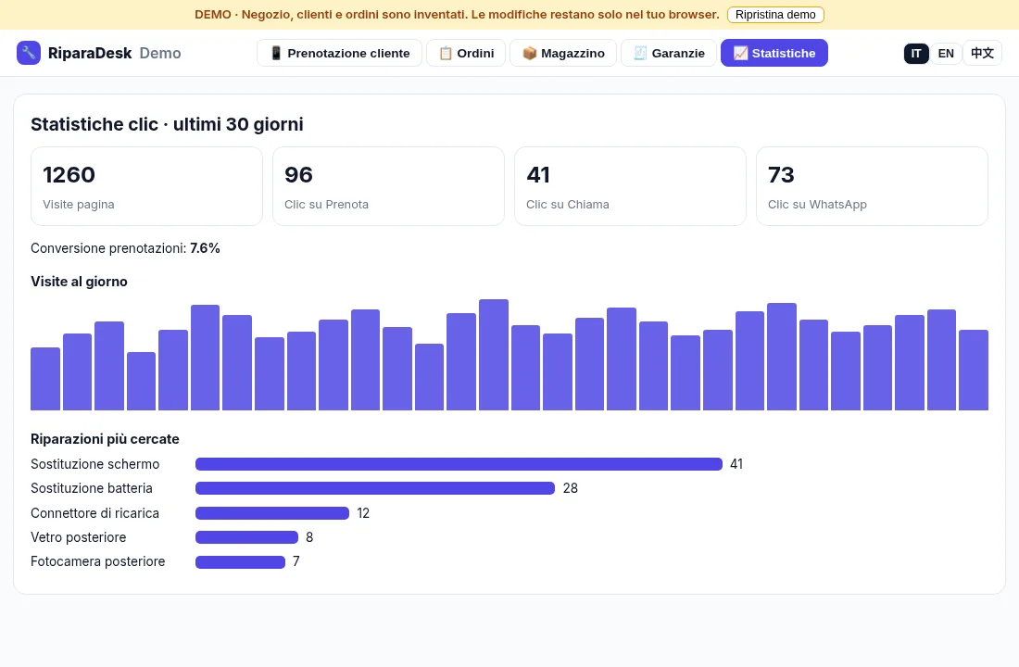Click the Vetro posteriore bar

[x=247, y=537]
